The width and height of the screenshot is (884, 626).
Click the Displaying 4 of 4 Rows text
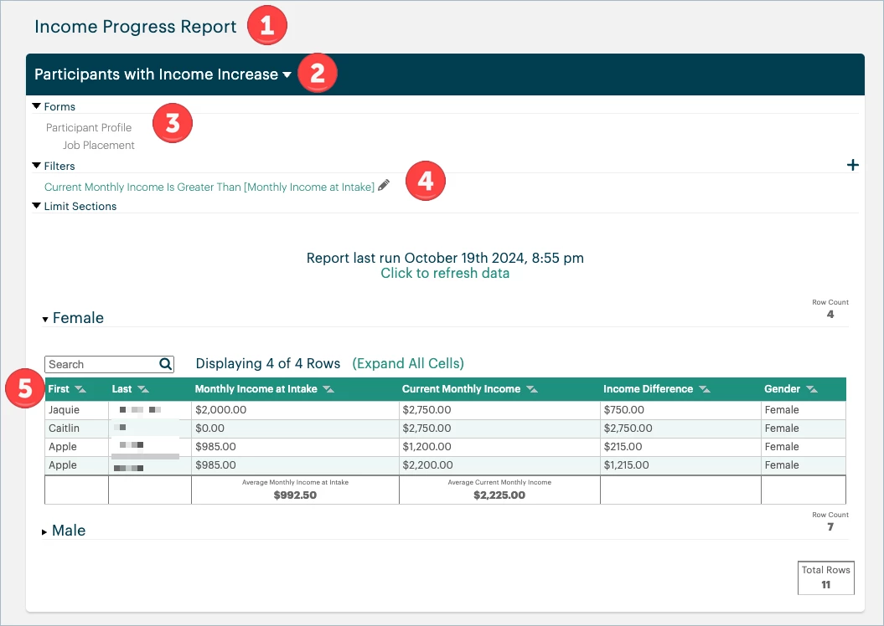coord(268,364)
